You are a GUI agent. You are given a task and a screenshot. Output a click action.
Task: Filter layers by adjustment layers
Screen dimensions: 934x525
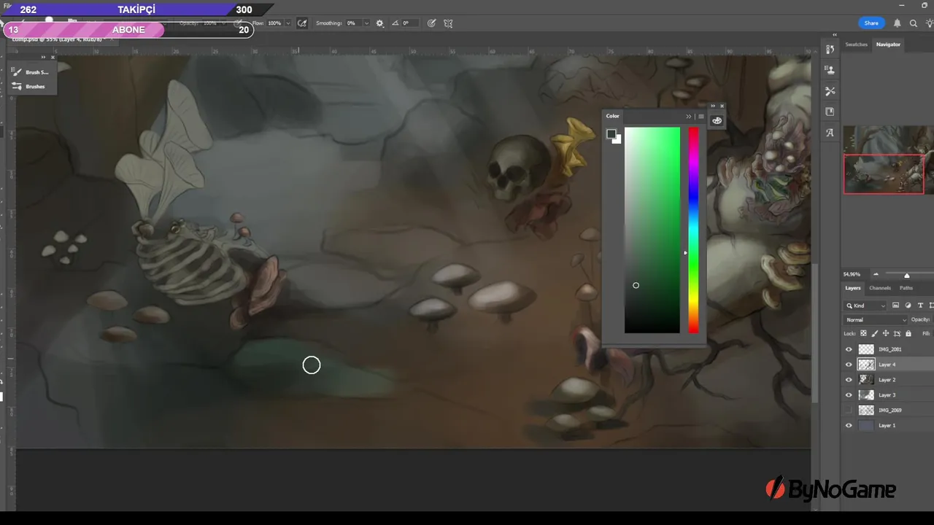pos(908,306)
